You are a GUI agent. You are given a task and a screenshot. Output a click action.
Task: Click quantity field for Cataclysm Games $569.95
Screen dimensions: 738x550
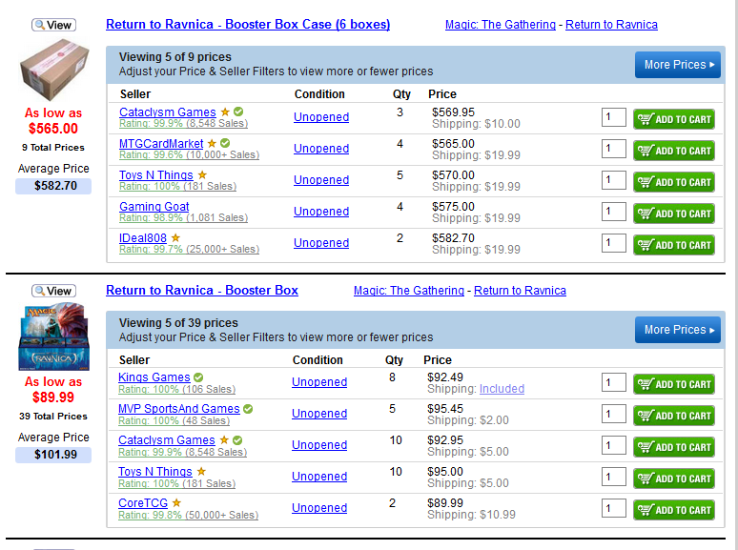(614, 117)
